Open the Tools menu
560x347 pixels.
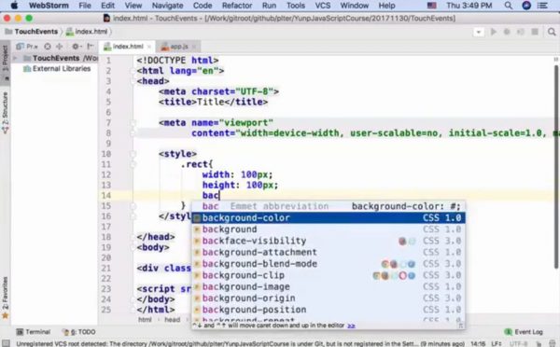coord(296,6)
